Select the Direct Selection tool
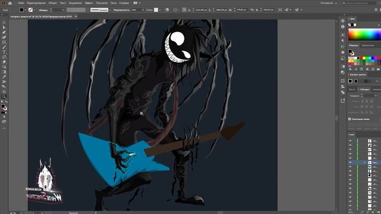381x214 pixels. 4,27
